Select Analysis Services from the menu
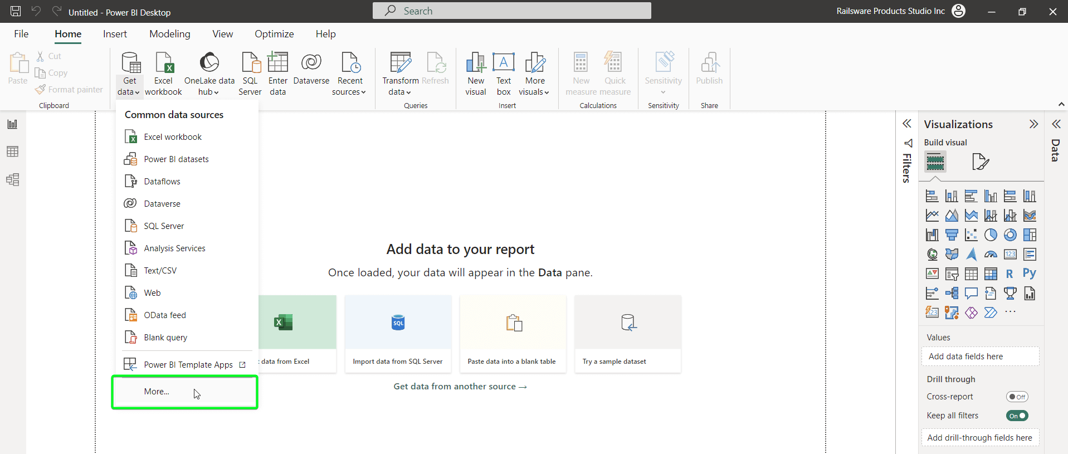The image size is (1068, 454). 187,248
